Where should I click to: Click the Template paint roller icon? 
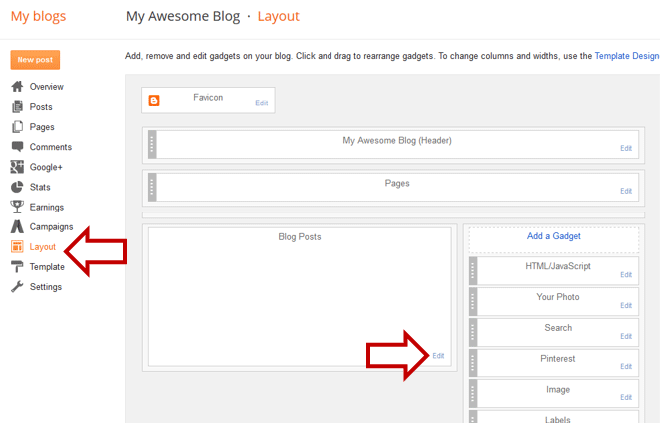(17, 266)
